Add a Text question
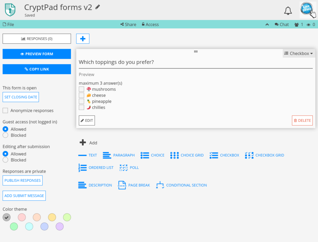Screen dimensions: 318x242 tap(88, 155)
